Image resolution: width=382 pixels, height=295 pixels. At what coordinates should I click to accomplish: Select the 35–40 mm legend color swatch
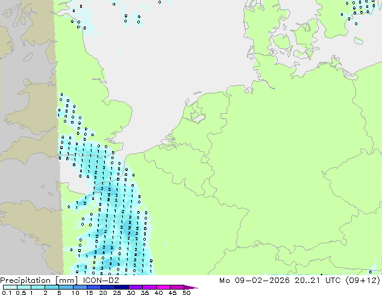[149, 287]
